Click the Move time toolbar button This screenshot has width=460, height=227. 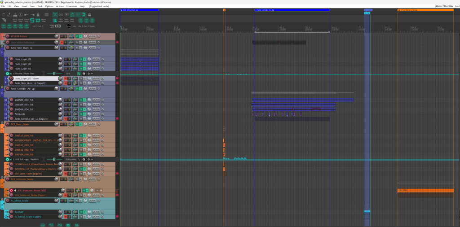tap(44, 20)
